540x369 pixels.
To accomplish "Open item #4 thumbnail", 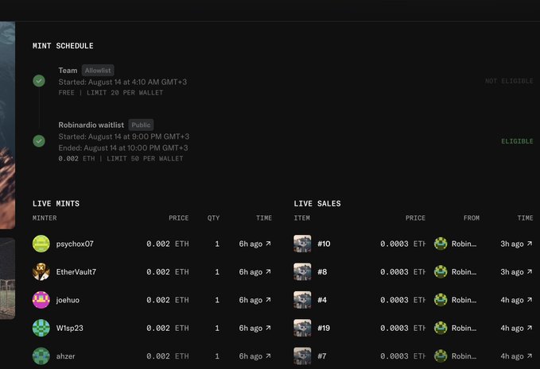I will tap(302, 300).
